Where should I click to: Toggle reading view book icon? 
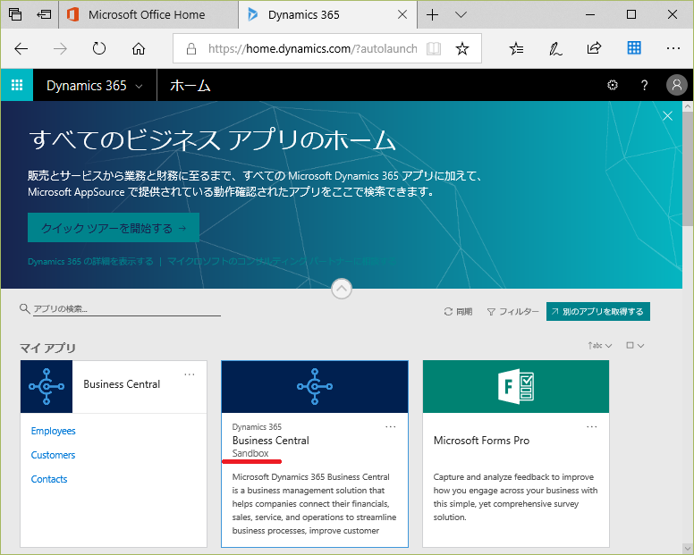434,48
